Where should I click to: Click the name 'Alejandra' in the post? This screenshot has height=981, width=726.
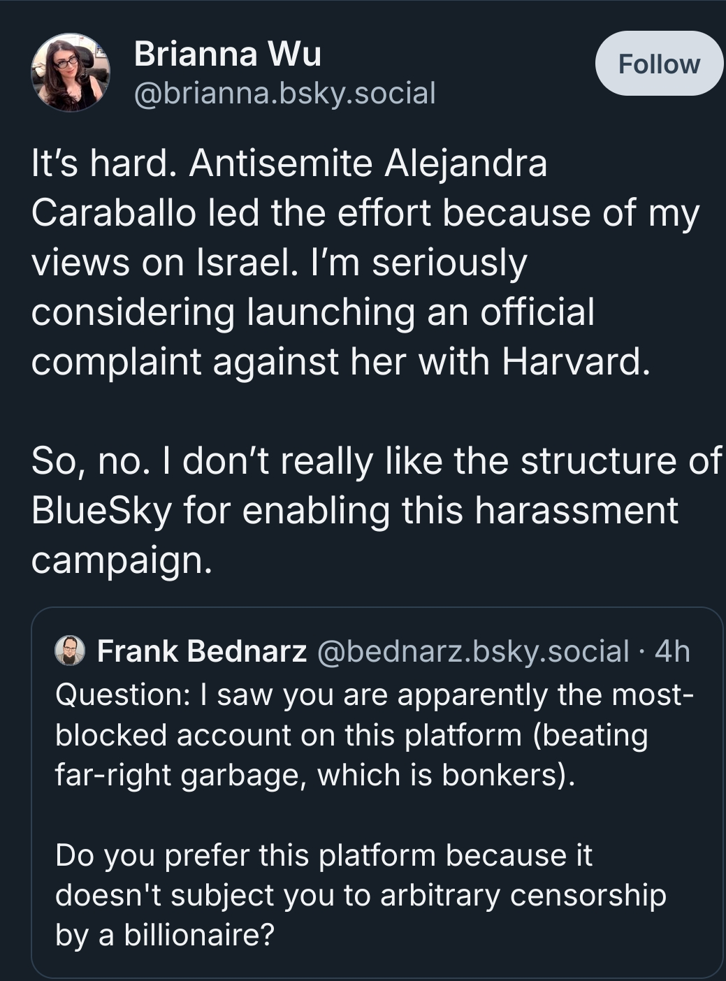click(x=466, y=164)
